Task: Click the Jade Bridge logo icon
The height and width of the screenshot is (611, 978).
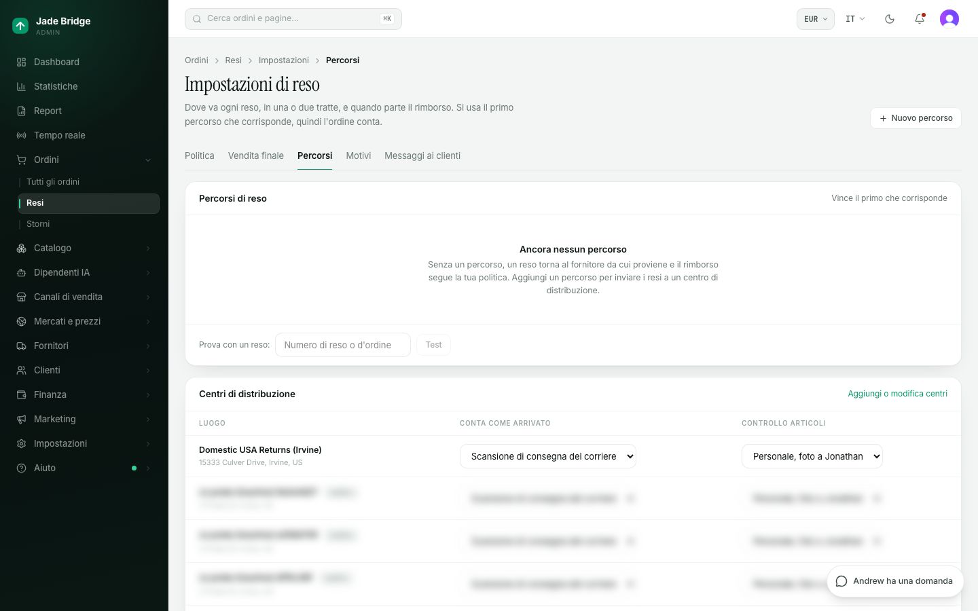Action: (20, 26)
